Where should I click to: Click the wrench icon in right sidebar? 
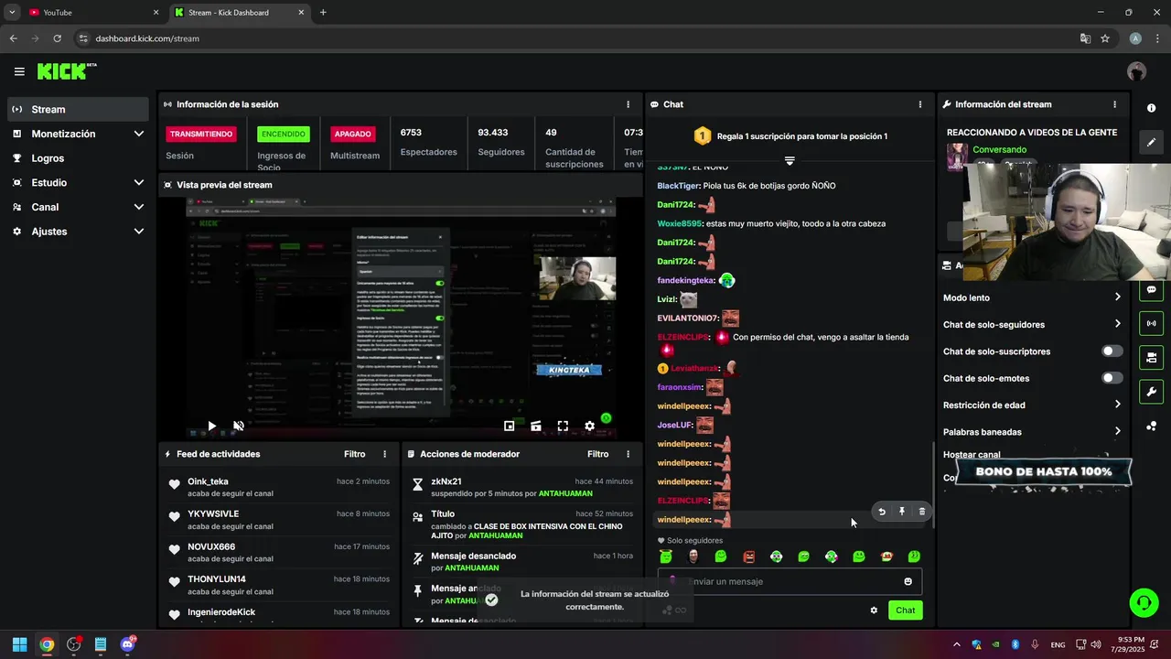pos(1151,392)
